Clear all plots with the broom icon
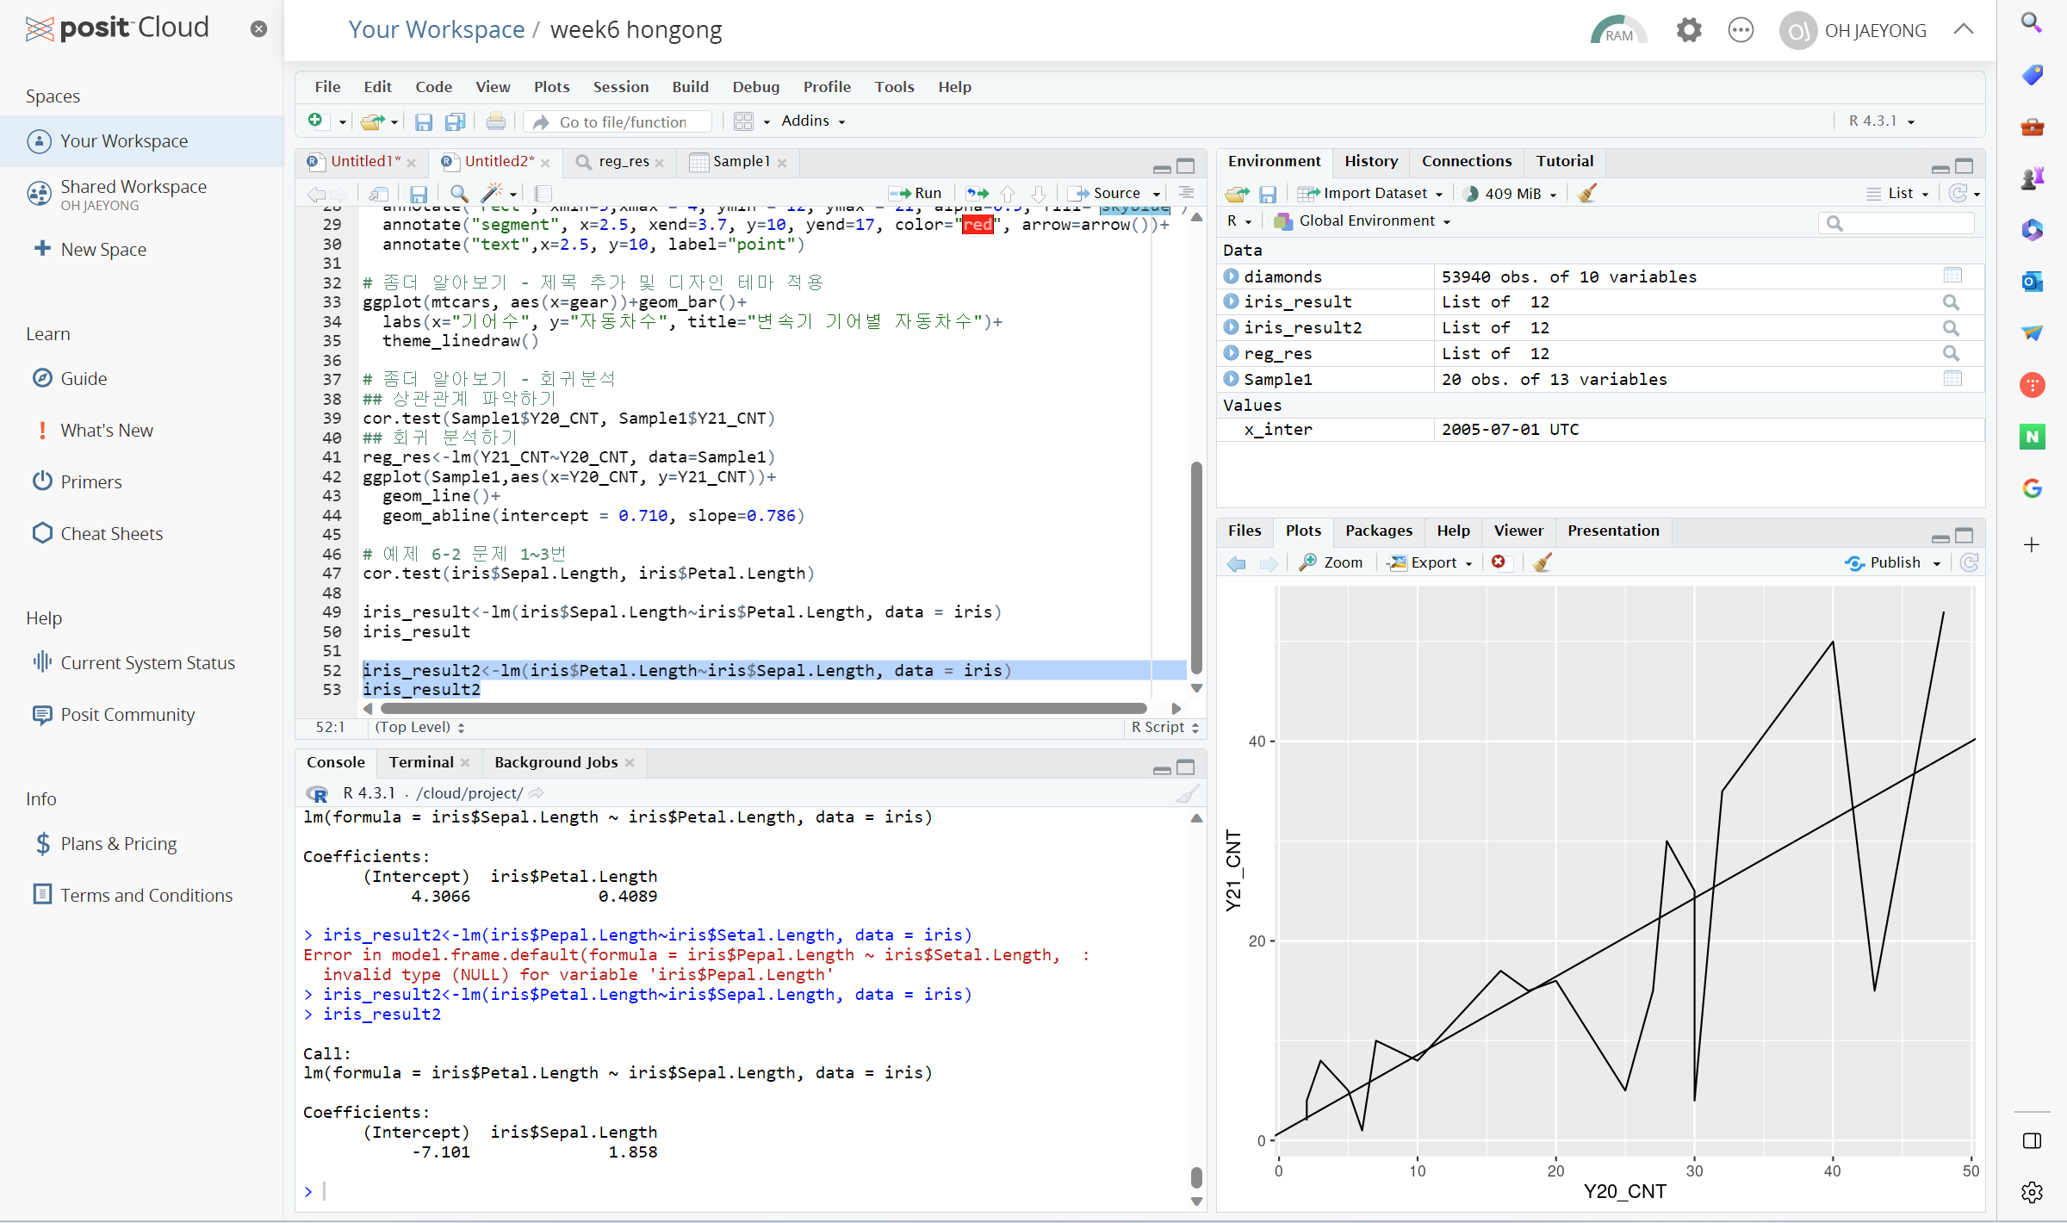2067x1223 pixels. 1542,562
